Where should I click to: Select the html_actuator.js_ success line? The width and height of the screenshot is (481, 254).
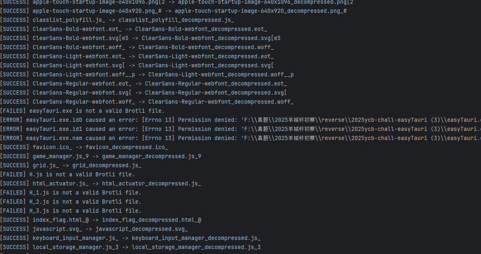(100, 183)
